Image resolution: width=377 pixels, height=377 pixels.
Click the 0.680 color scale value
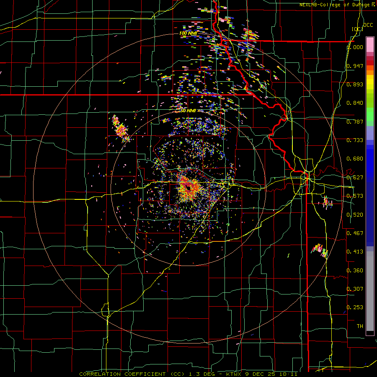coord(355,159)
